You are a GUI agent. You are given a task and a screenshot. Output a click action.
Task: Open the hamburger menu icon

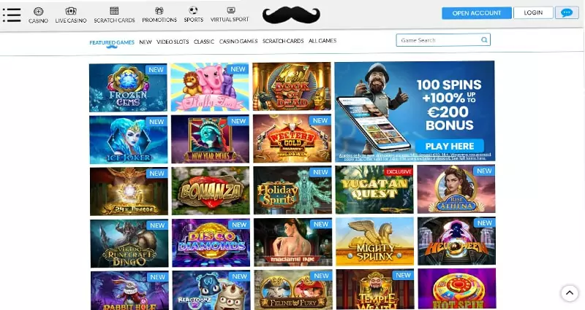[12, 15]
